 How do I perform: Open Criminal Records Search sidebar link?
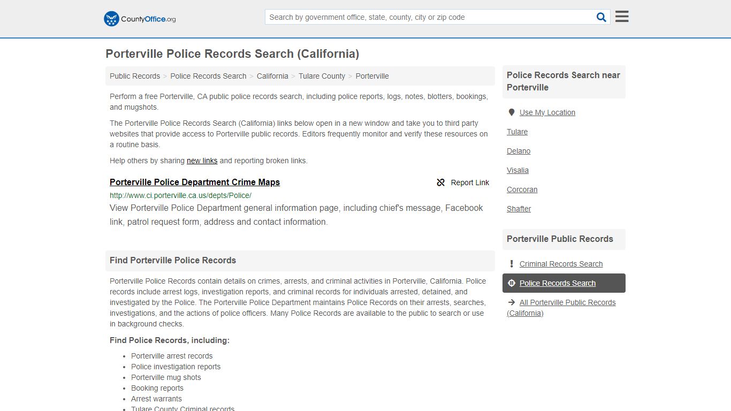pyautogui.click(x=561, y=264)
